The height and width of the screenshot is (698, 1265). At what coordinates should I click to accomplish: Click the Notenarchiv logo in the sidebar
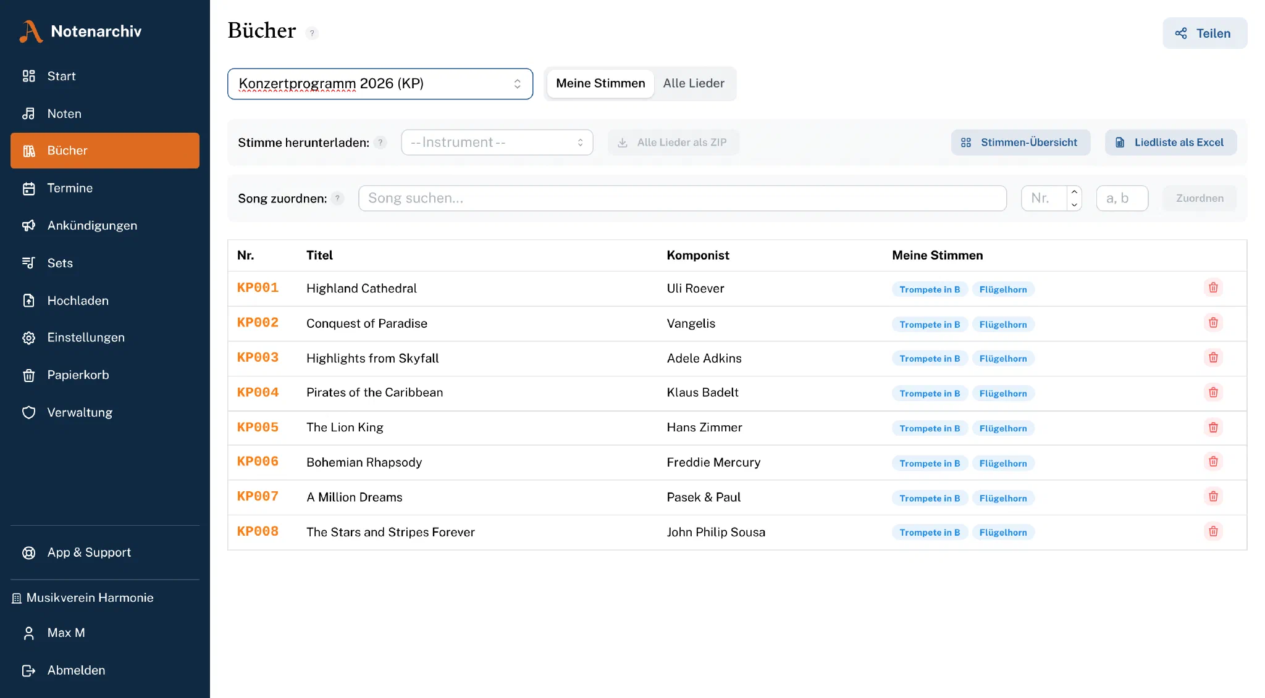(80, 31)
